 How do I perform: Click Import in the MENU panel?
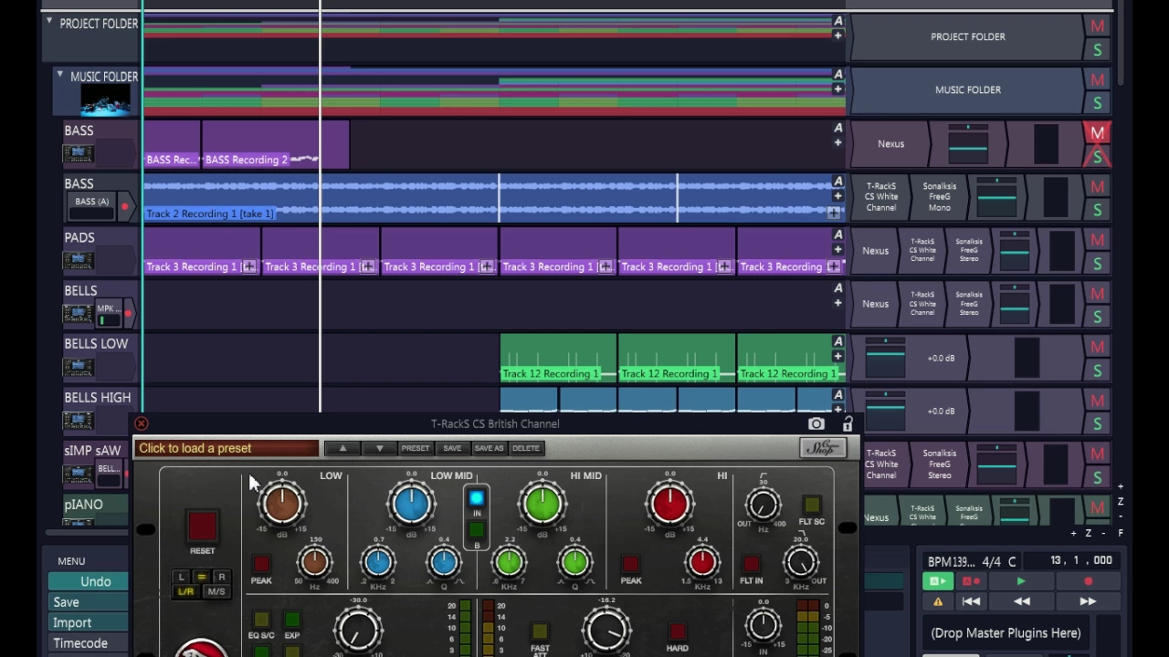pyautogui.click(x=89, y=622)
